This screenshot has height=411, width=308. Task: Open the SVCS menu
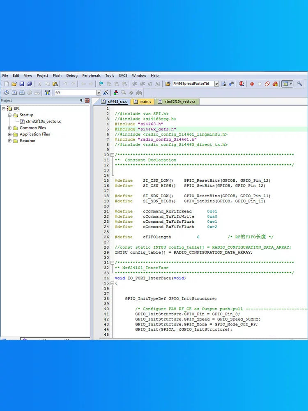123,76
